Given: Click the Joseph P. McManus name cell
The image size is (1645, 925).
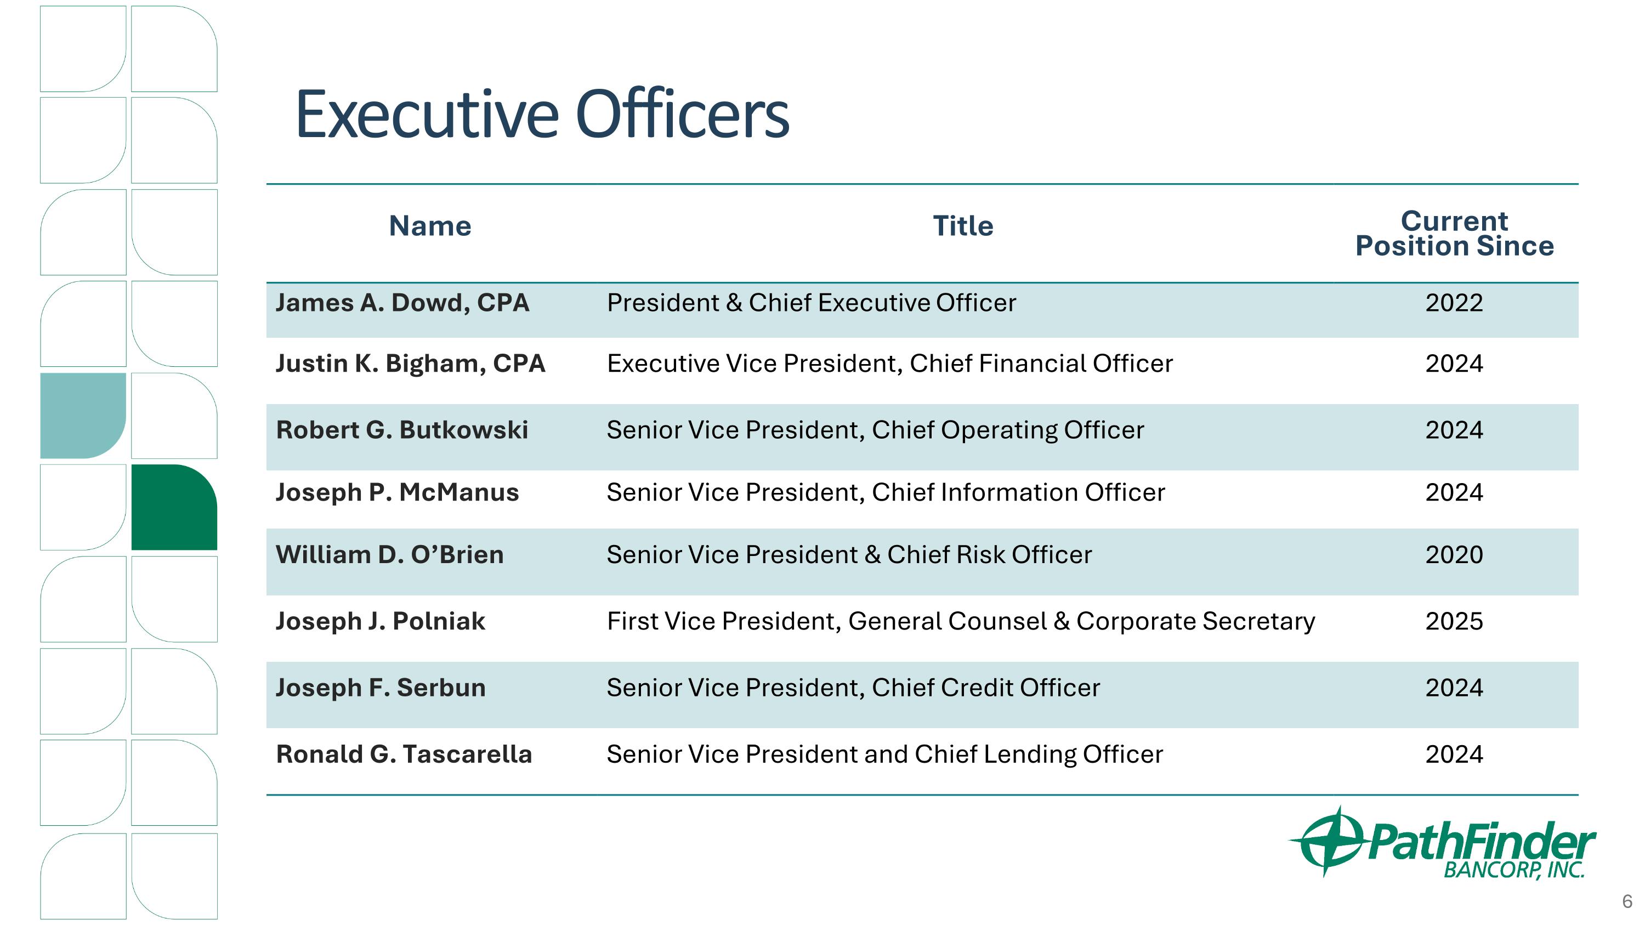Looking at the screenshot, I should tap(397, 492).
